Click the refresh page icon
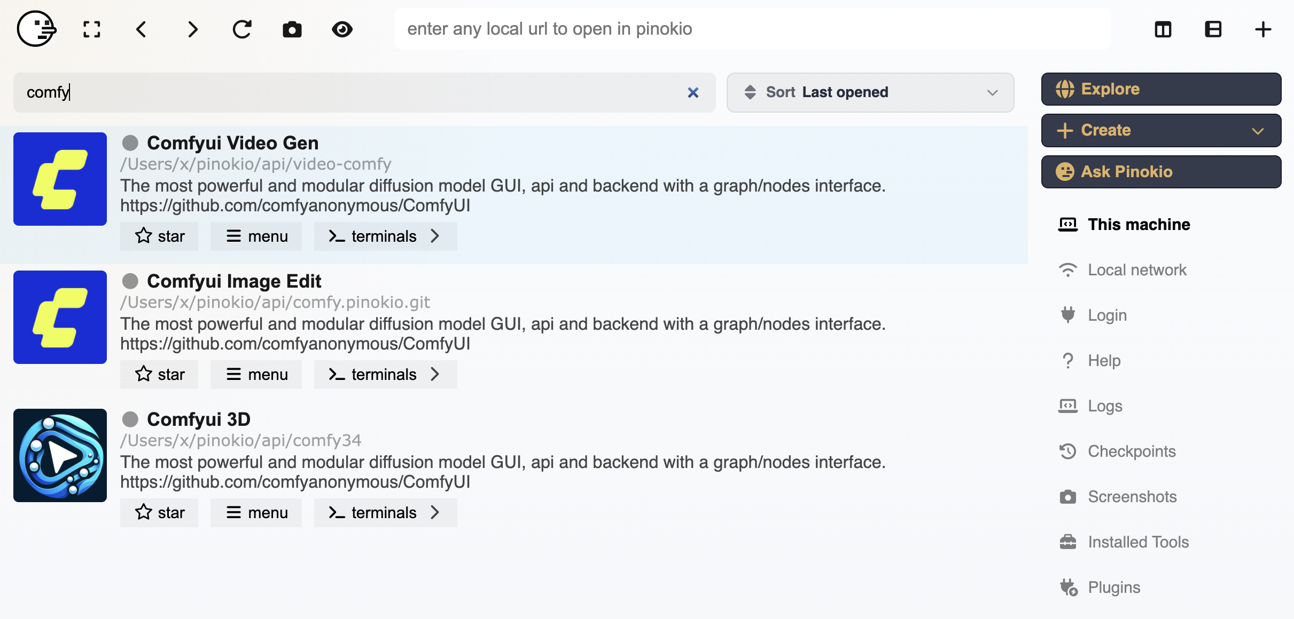The height and width of the screenshot is (619, 1294). [x=242, y=29]
